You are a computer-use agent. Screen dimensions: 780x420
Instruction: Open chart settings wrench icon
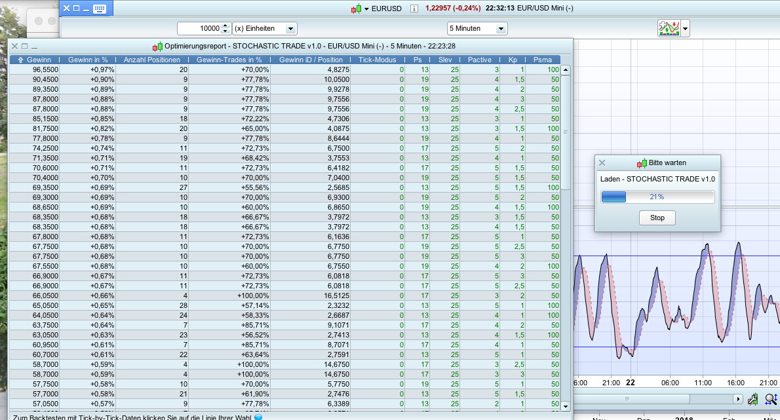click(x=754, y=399)
